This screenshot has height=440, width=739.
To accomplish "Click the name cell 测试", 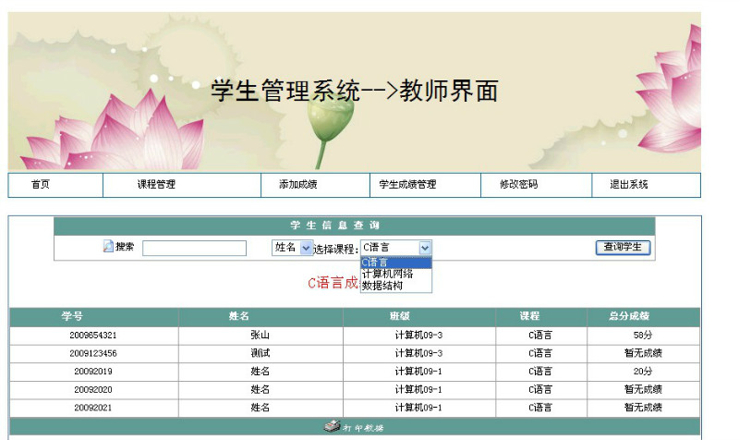I will tap(260, 353).
